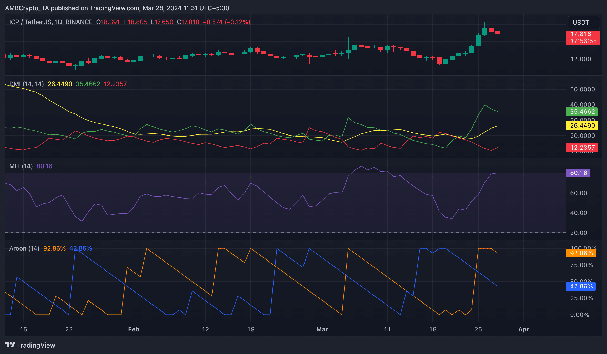This screenshot has height=354, width=607.
Task: Click the 60.00 MFI axis label
Action: [579, 193]
